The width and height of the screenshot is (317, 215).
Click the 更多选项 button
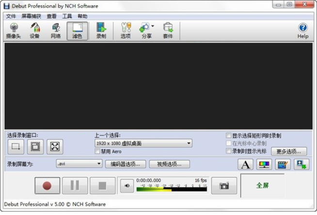tap(289, 151)
